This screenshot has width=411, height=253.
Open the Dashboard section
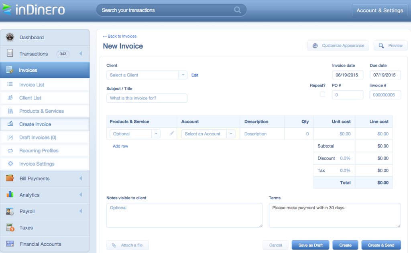pyautogui.click(x=45, y=37)
